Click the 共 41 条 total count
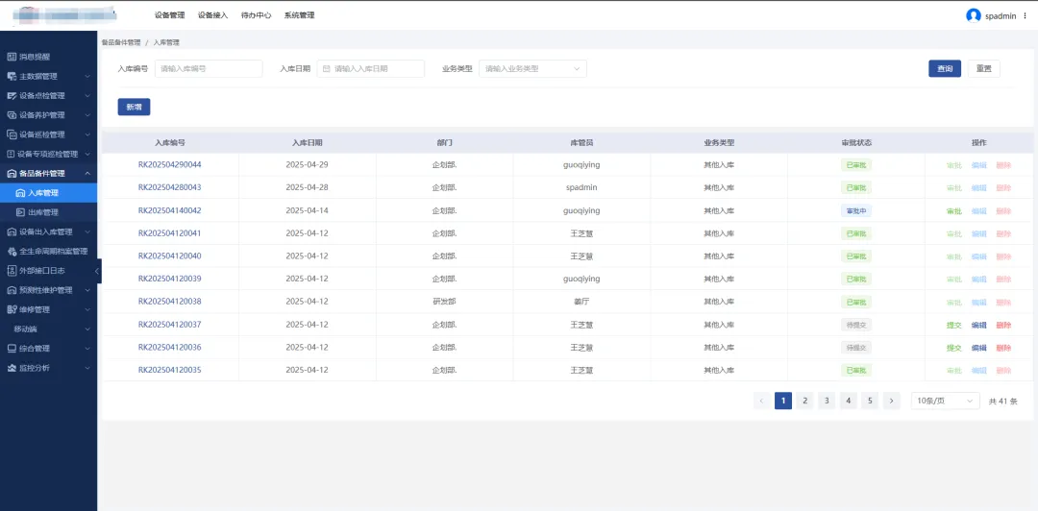Image resolution: width=1038 pixels, height=511 pixels. coord(1002,401)
